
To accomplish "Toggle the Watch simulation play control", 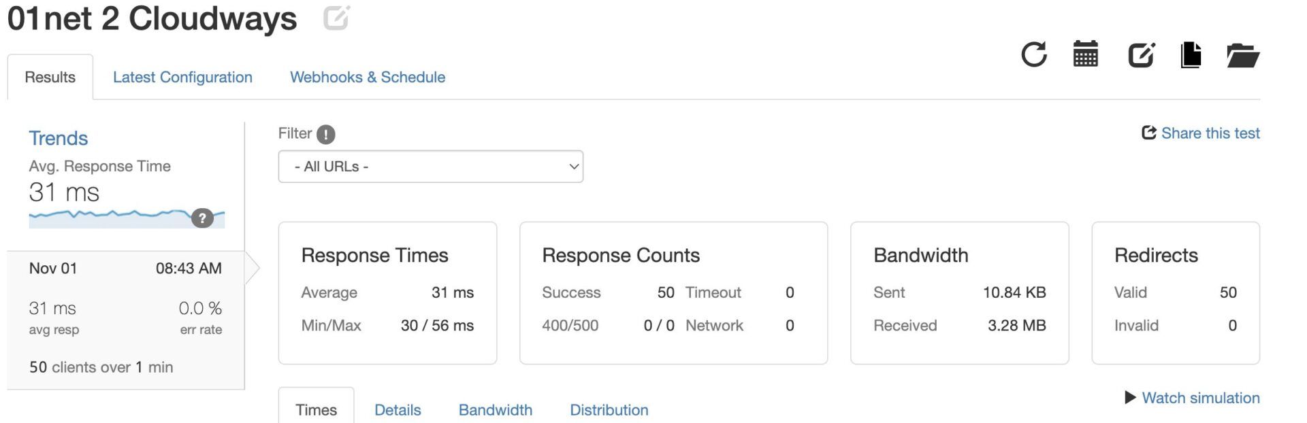I will coord(1131,398).
